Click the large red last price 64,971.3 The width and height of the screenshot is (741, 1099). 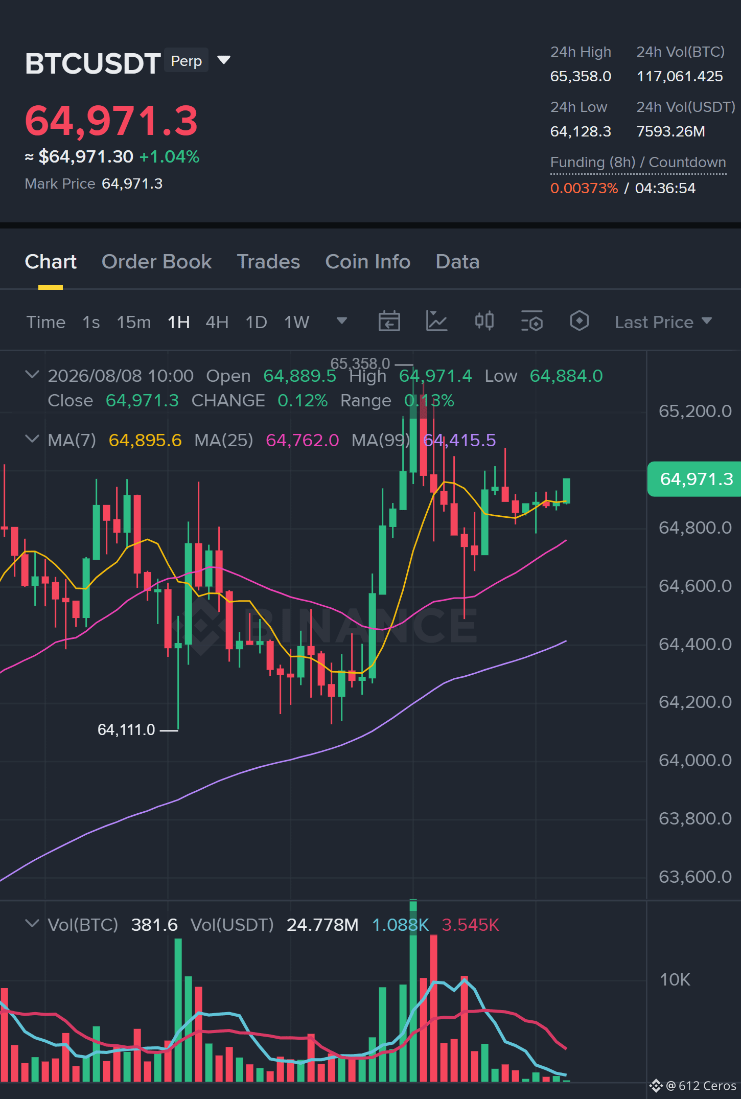pyautogui.click(x=111, y=121)
